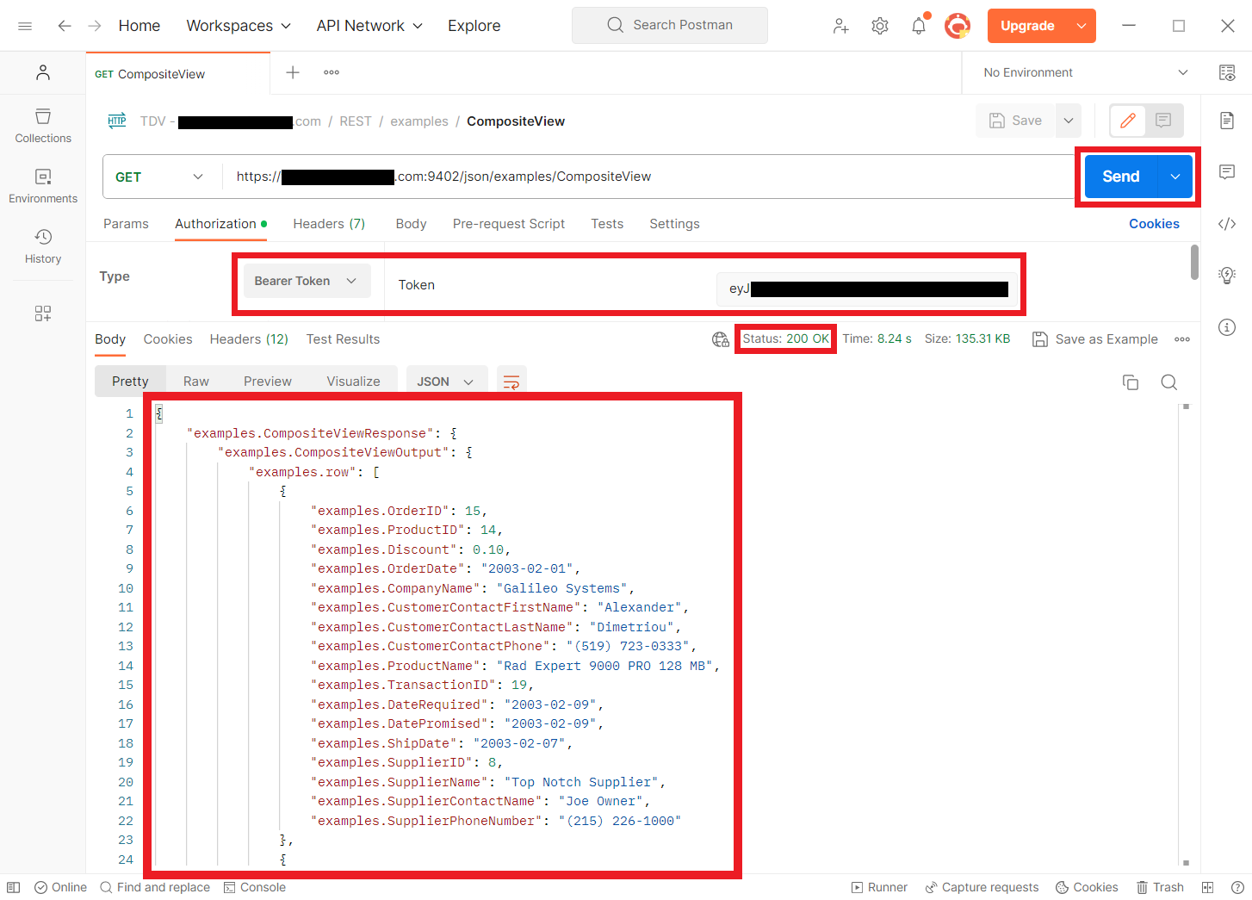Open the GET method dropdown
The image size is (1252, 900).
159,177
